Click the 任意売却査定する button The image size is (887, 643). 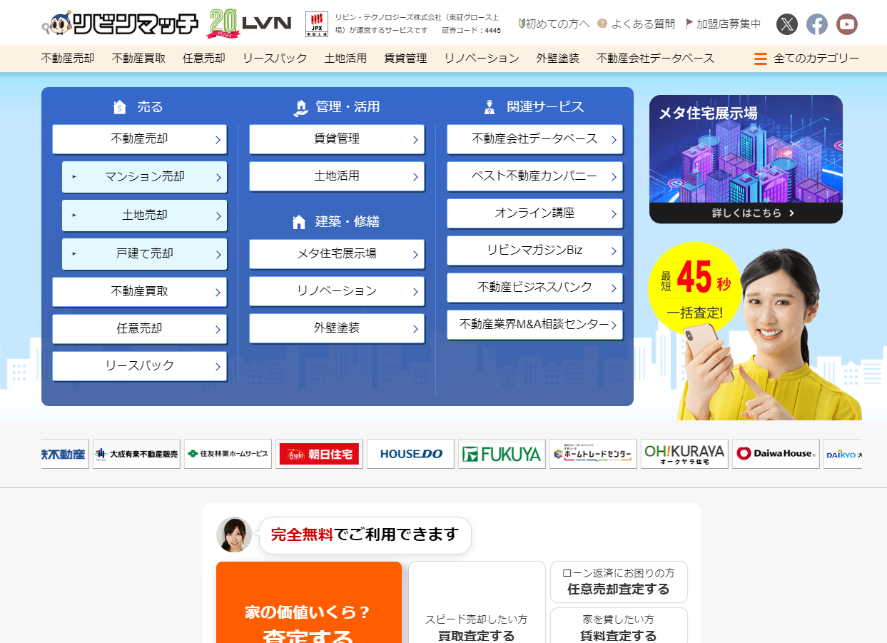tap(618, 582)
